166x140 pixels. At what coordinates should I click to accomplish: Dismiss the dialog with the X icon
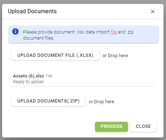[x=153, y=11]
